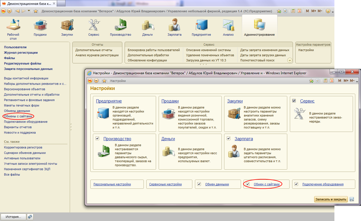Open Favorites star in the main window toolbar
Screen dimensions: 361x221
pyautogui.click(x=36, y=11)
